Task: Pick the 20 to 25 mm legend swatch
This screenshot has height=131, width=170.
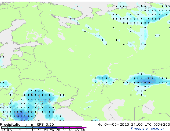Action: [48, 128]
